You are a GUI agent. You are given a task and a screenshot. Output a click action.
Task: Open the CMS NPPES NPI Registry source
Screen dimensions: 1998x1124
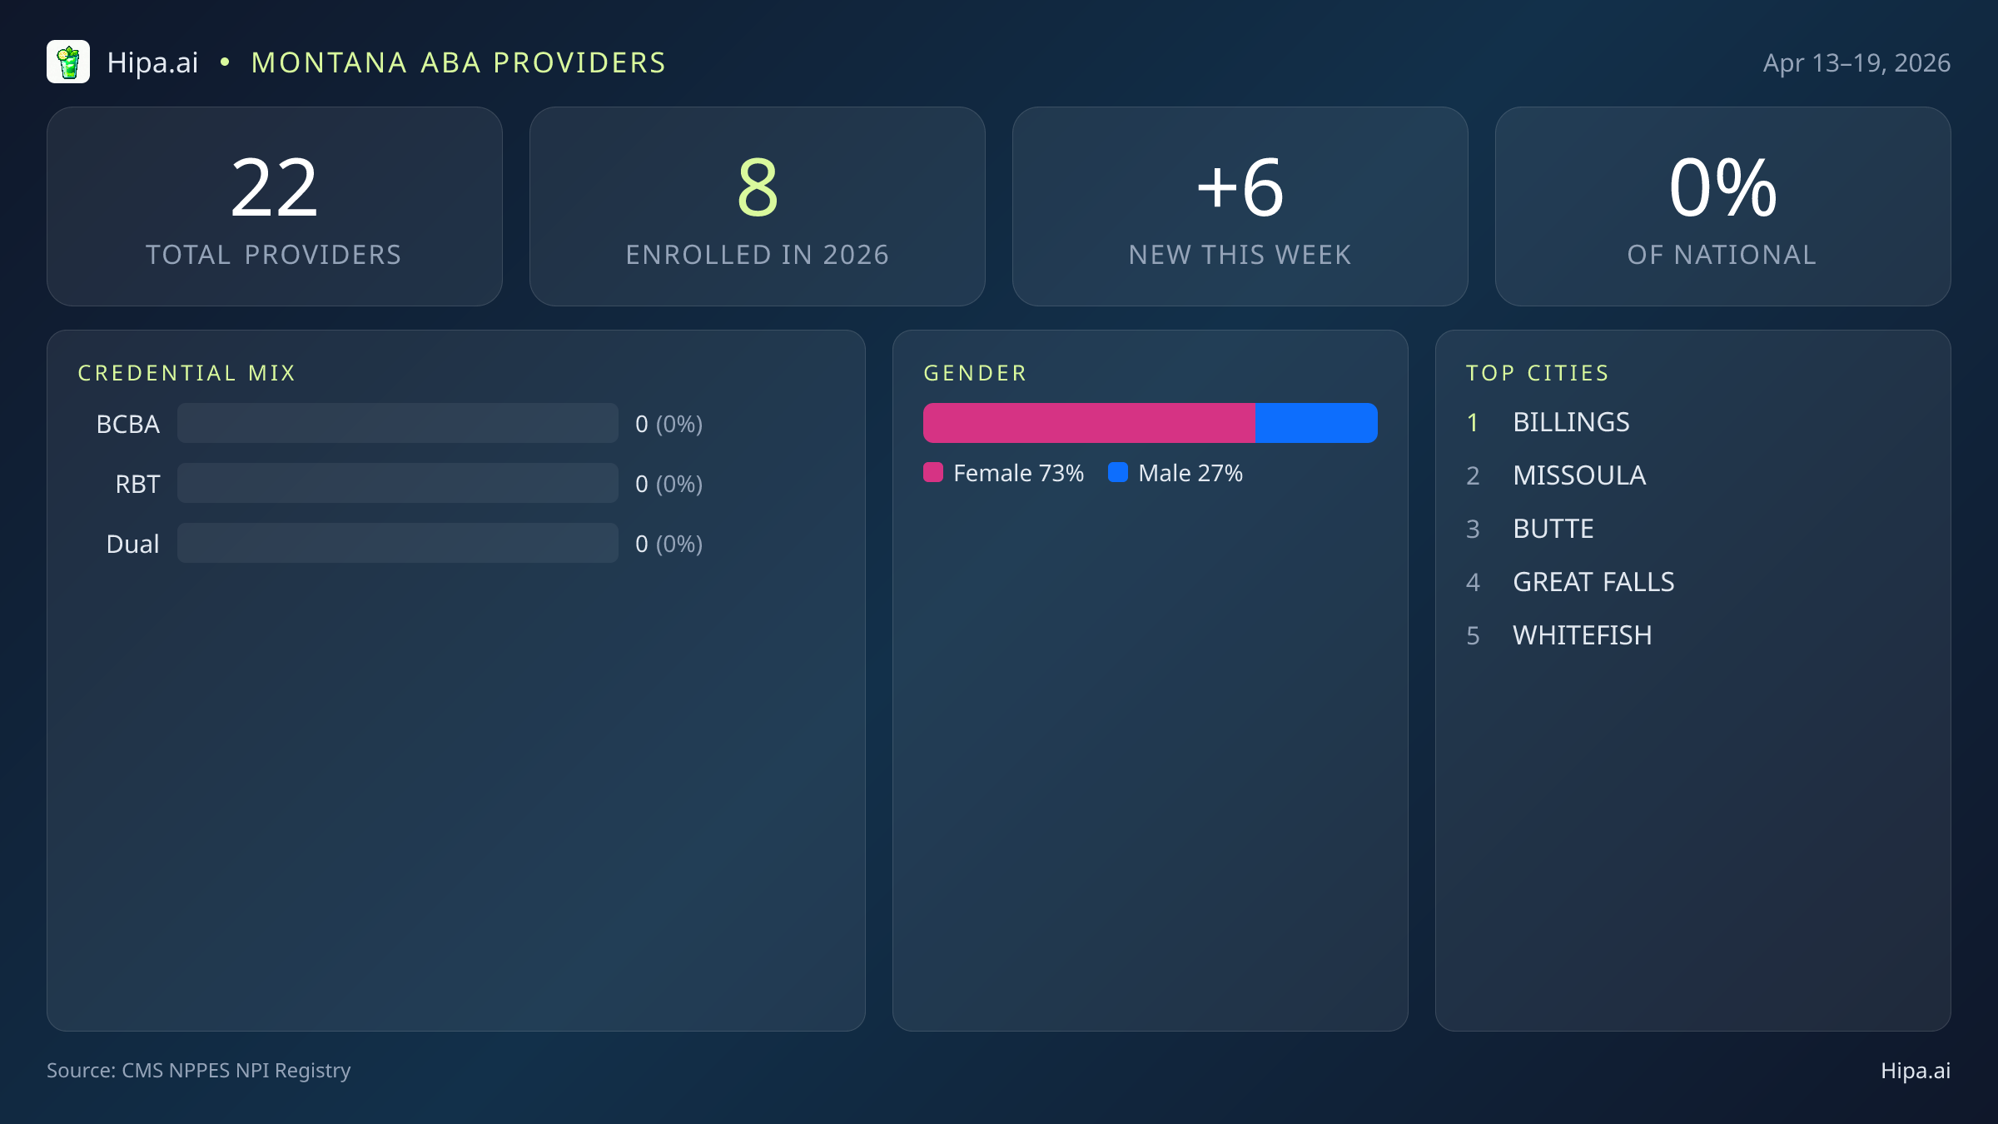tap(199, 1071)
